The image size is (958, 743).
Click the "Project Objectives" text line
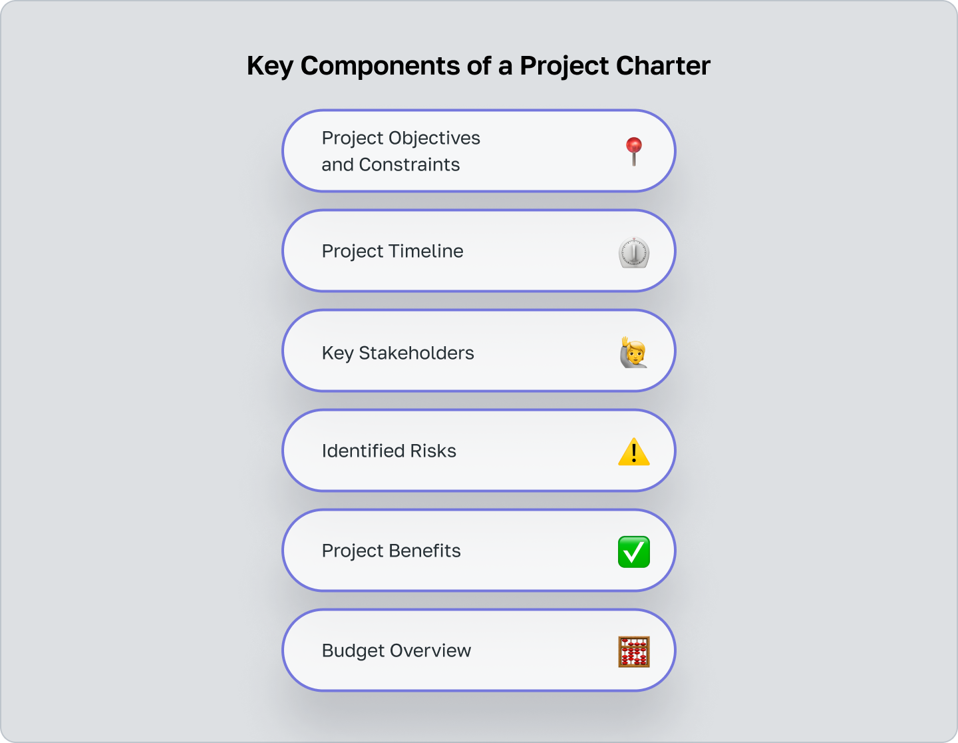click(401, 138)
